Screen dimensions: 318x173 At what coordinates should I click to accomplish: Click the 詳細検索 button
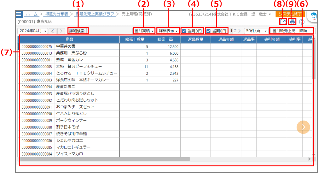point(77,31)
